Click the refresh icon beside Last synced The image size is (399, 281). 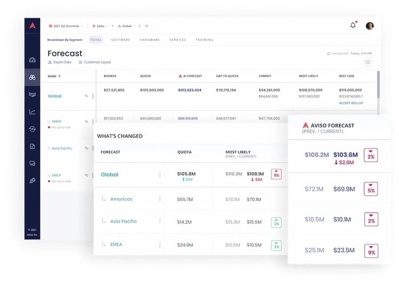point(328,54)
